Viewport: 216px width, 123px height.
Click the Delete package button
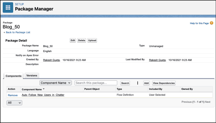82,41
